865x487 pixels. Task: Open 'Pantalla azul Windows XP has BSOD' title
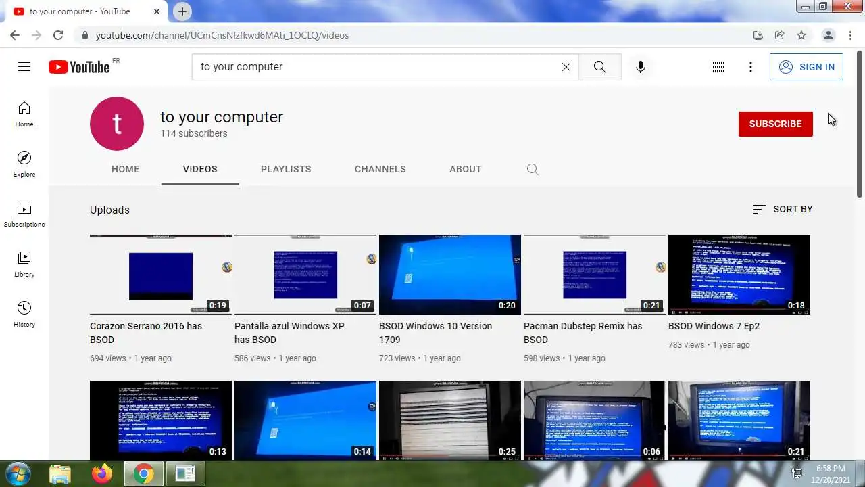click(x=289, y=333)
